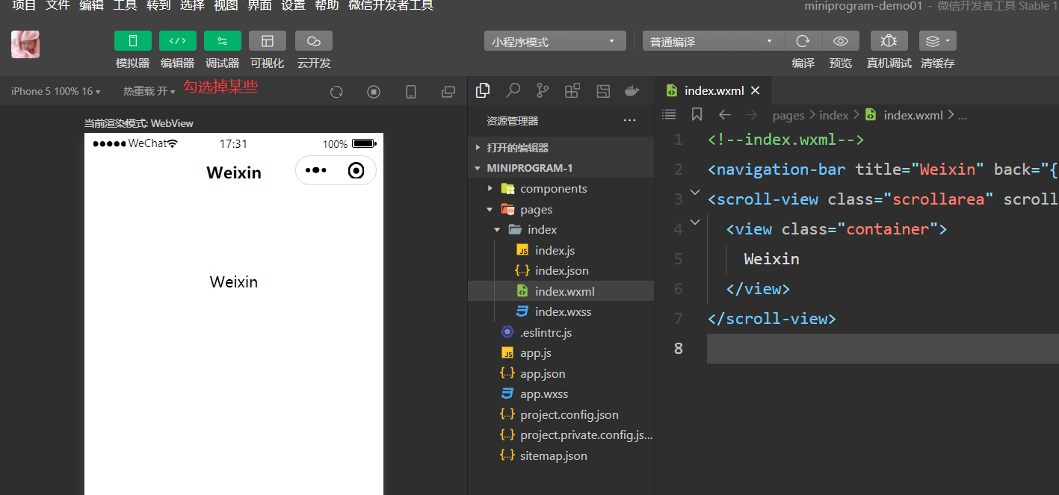Place cursor on empty editor line 8
1059x495 pixels.
coord(883,349)
